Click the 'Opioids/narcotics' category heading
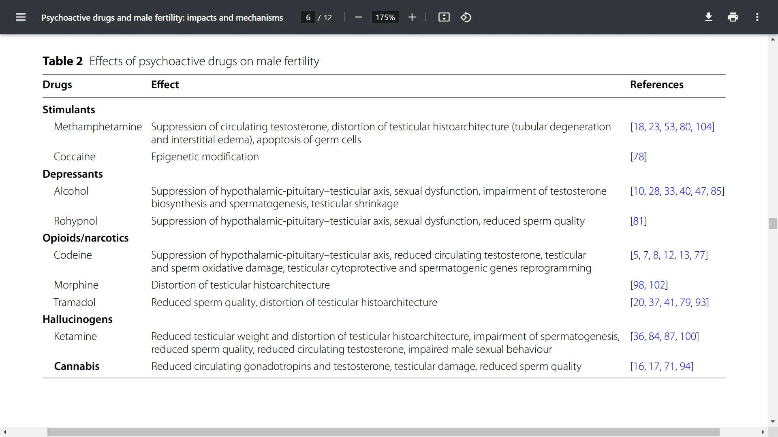The width and height of the screenshot is (778, 437). pyautogui.click(x=85, y=238)
